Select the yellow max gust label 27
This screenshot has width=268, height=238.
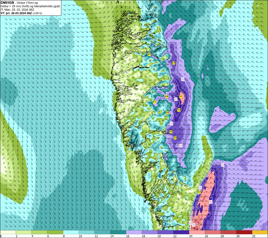pos(155,102)
